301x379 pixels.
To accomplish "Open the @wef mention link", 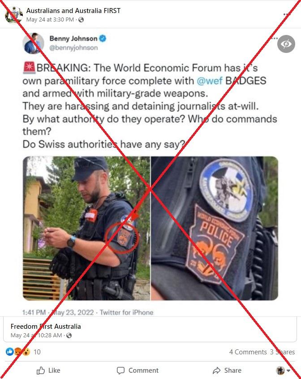I will click(209, 81).
